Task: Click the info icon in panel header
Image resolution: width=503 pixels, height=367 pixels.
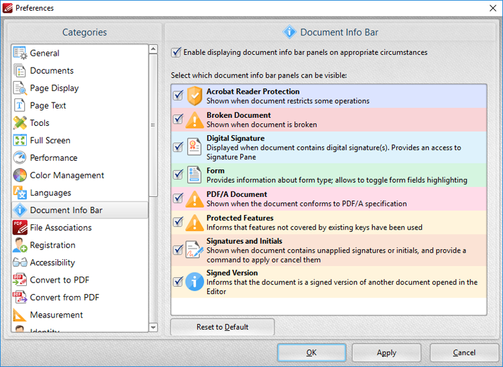Action: pos(289,32)
